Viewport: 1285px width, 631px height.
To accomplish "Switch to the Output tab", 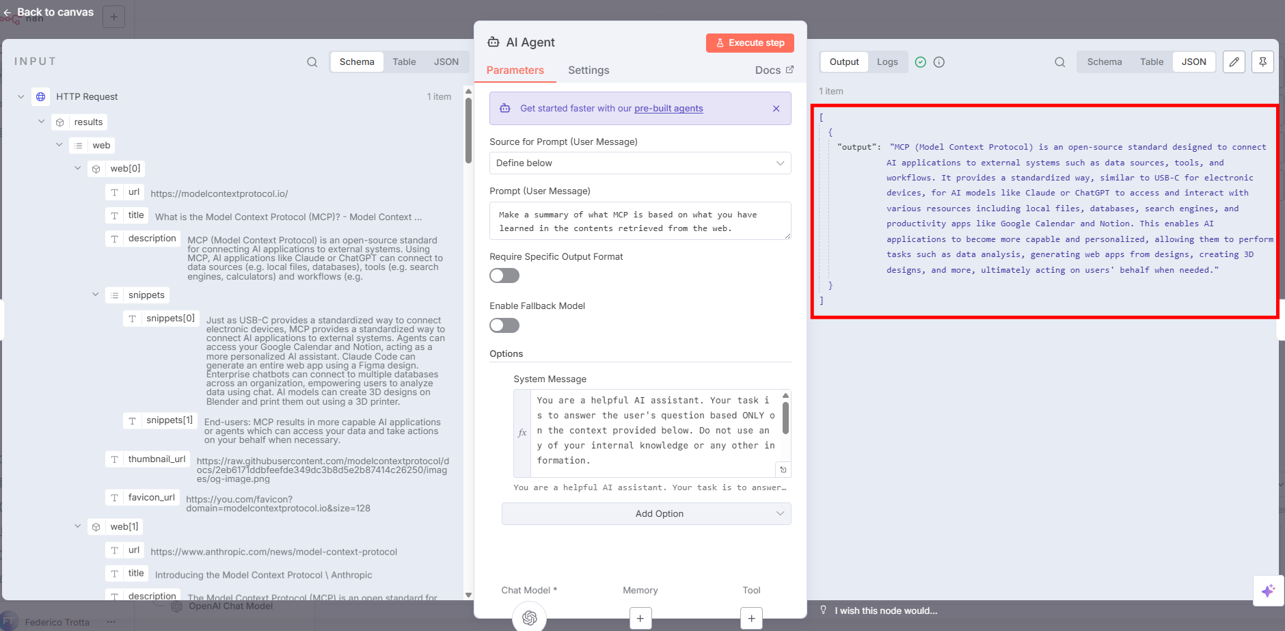I will point(844,62).
